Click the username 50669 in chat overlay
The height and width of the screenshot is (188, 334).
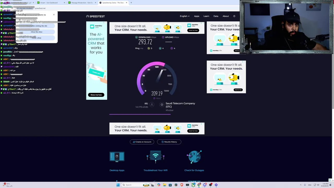tap(6, 82)
